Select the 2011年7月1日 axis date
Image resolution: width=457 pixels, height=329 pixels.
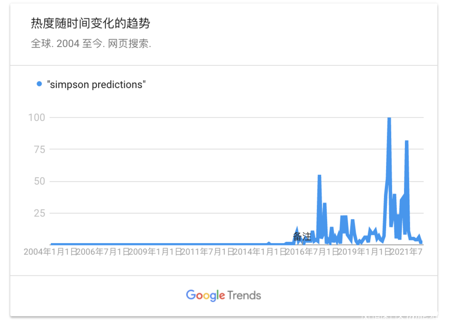207,252
